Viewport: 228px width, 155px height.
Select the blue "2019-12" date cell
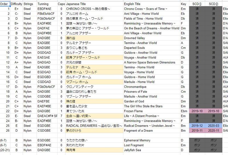pos(197,125)
